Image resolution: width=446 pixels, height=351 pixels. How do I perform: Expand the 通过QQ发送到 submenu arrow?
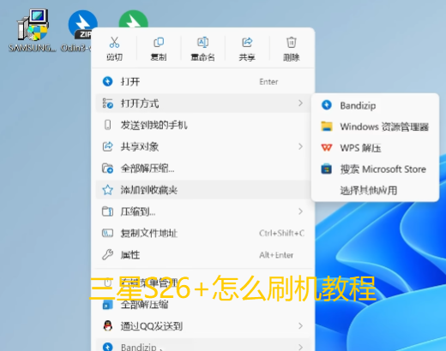[x=300, y=325]
